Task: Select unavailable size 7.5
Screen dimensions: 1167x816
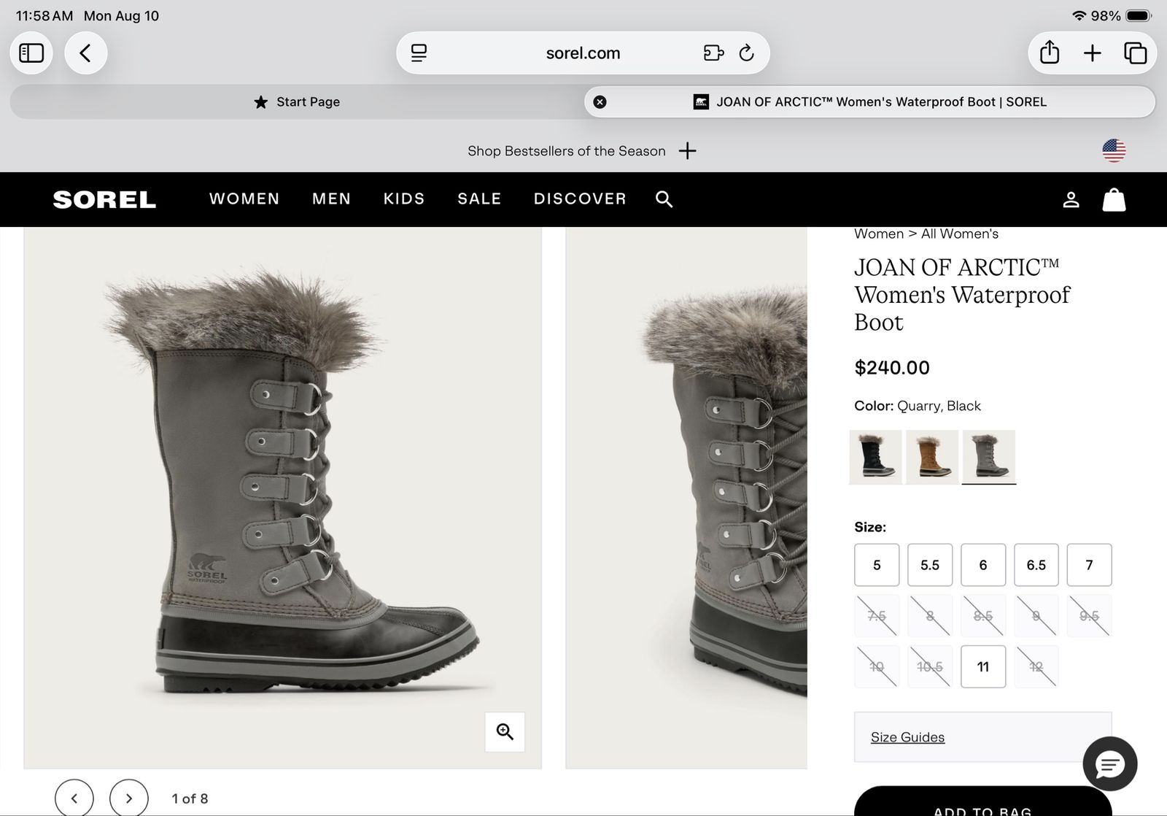Action: point(877,616)
